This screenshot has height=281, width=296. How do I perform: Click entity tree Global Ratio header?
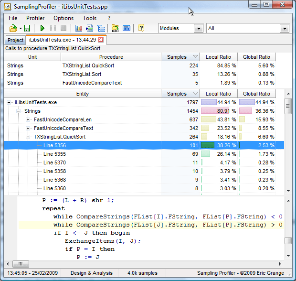coord(256,94)
